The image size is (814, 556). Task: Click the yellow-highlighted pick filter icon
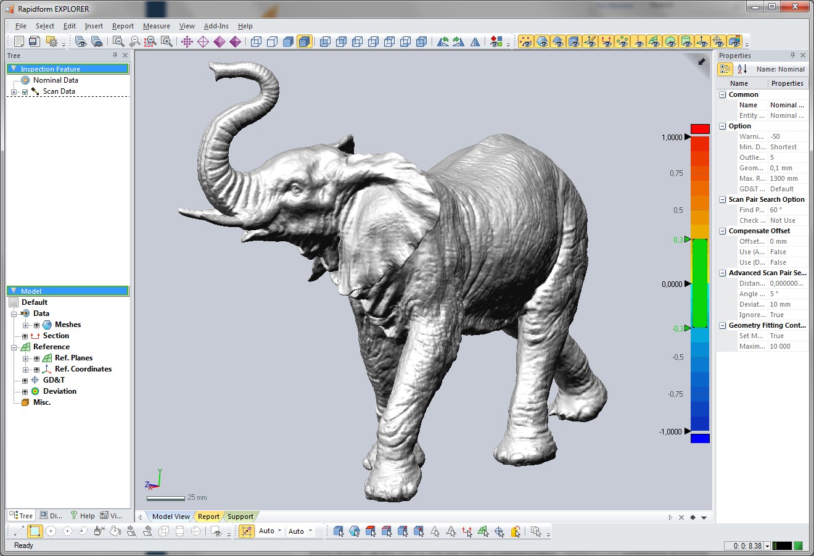516,531
